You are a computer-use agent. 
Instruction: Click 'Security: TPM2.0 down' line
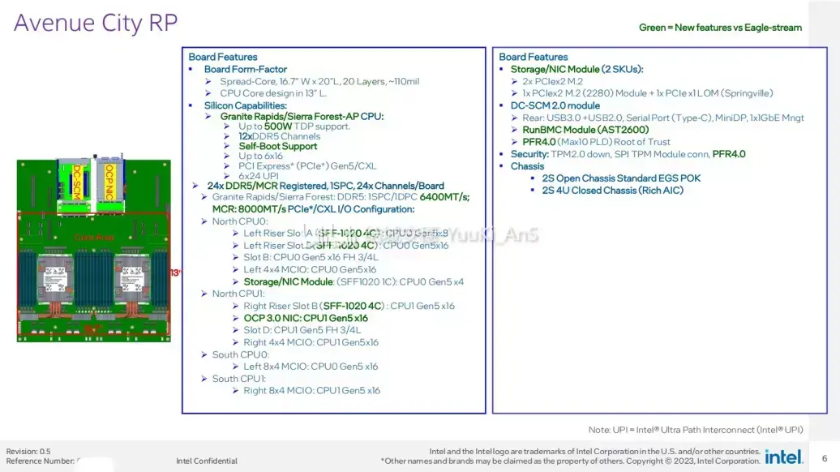pyautogui.click(x=628, y=154)
